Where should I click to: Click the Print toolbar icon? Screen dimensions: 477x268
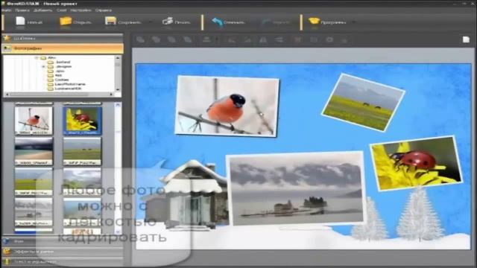coord(168,22)
